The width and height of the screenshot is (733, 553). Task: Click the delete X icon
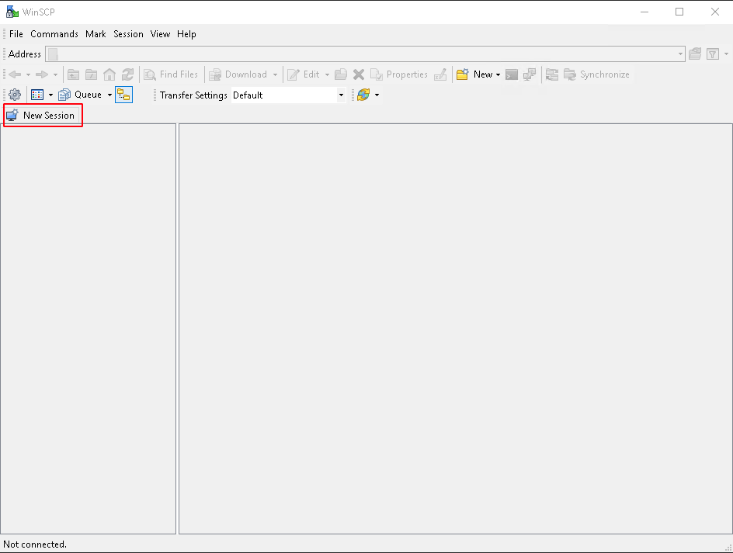click(359, 74)
